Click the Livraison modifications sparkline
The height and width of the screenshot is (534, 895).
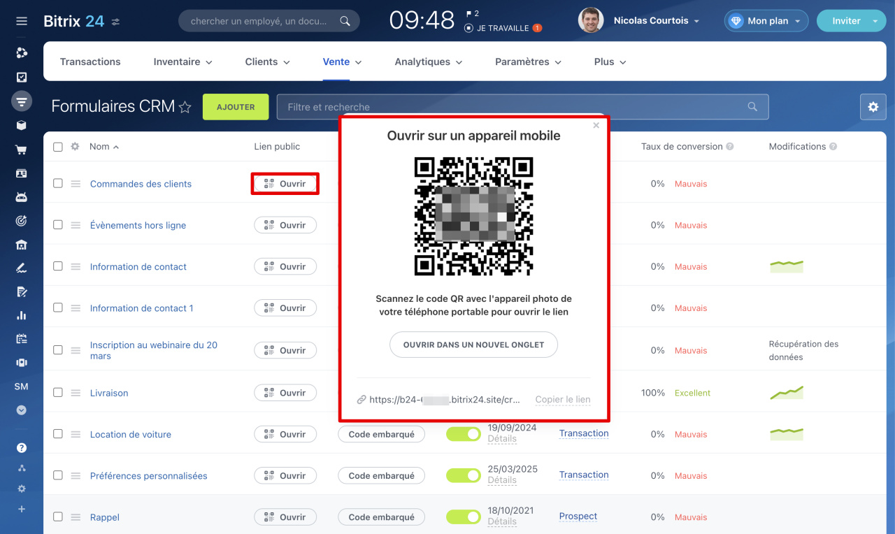pos(787,393)
